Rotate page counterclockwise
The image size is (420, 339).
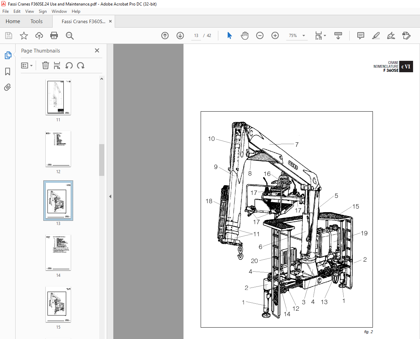(69, 66)
